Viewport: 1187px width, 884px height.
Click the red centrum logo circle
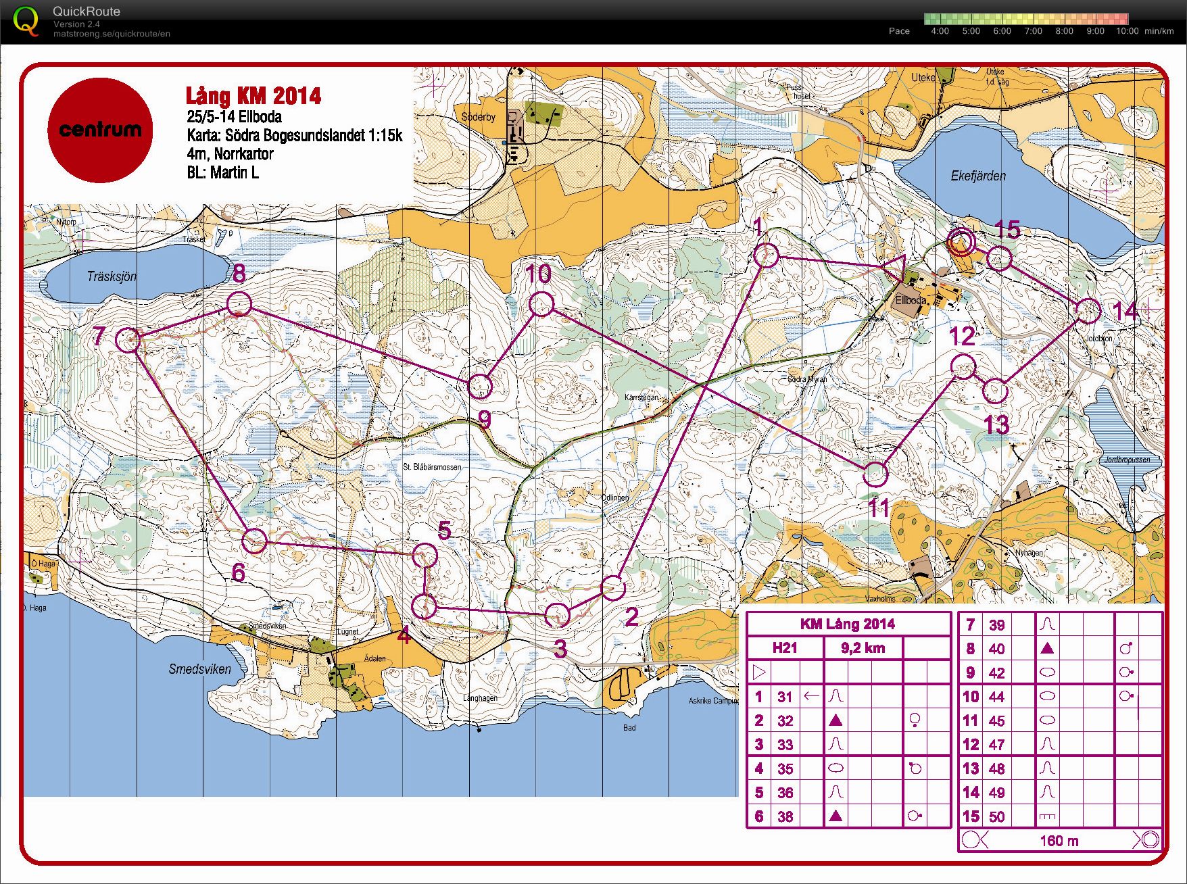click(x=100, y=130)
